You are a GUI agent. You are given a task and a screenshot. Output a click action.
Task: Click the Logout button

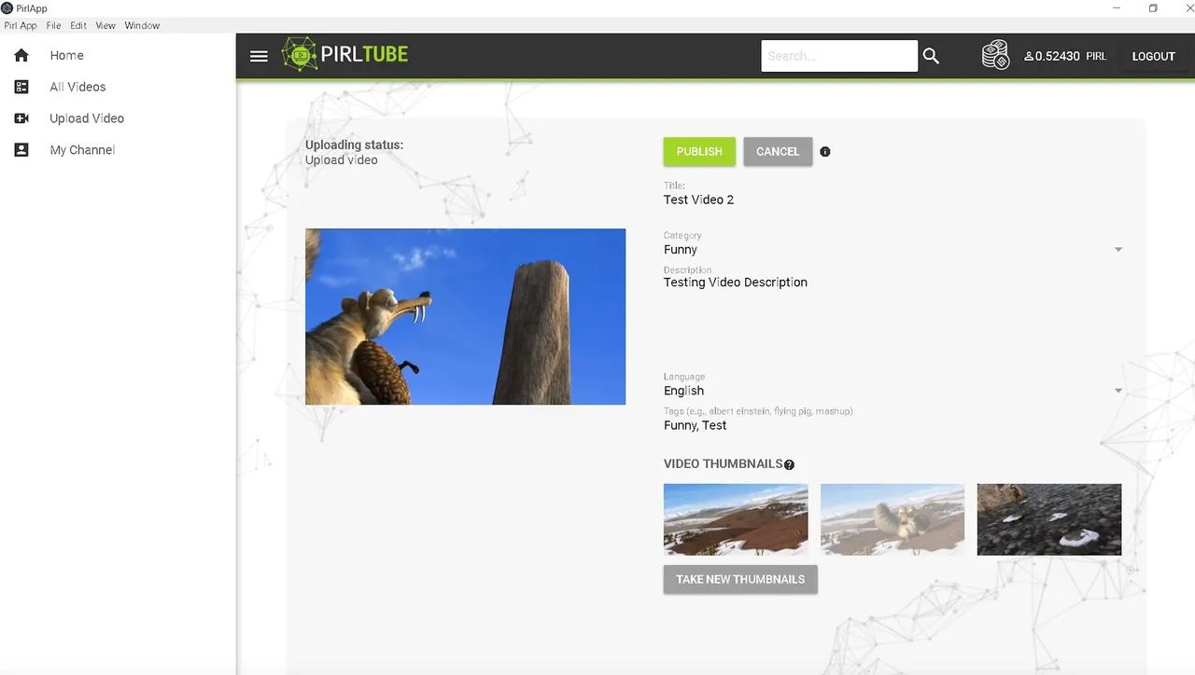tap(1153, 56)
